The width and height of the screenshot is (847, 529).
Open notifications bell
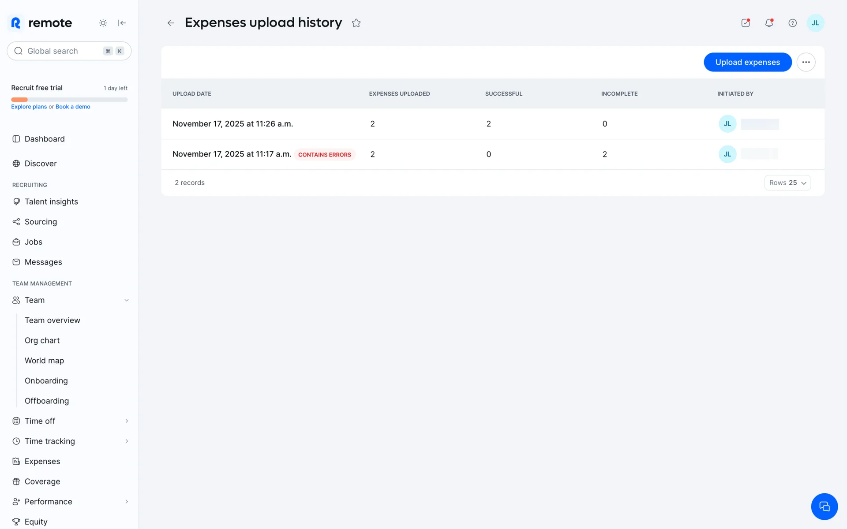click(769, 23)
